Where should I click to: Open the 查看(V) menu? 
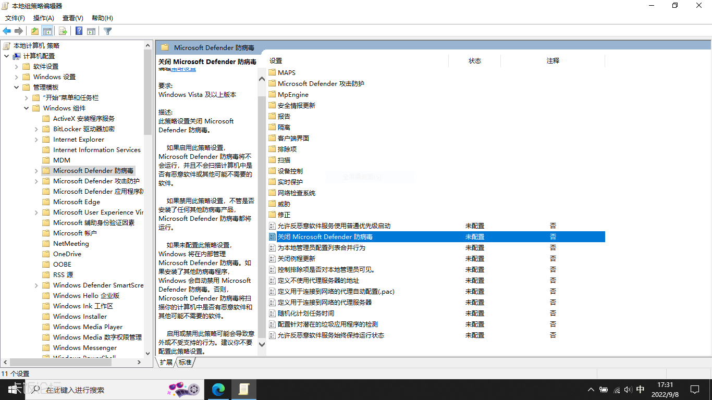72,18
